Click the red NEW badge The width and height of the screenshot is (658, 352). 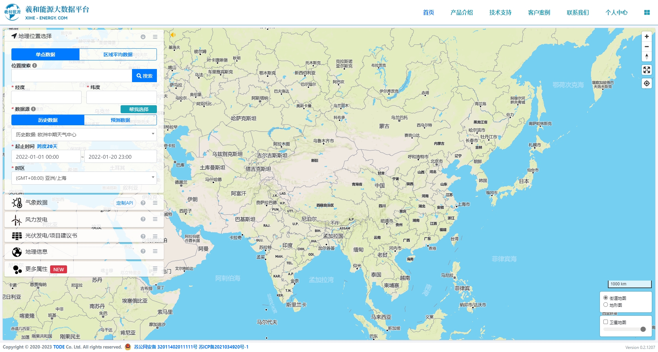[59, 270]
